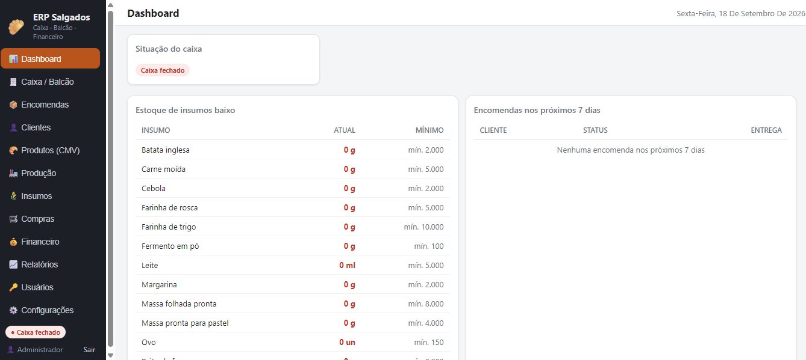
Task: Open the Clientes page
Action: point(50,127)
